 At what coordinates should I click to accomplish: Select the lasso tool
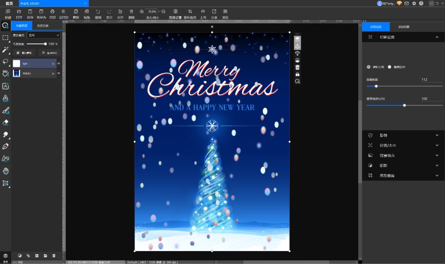(5, 62)
